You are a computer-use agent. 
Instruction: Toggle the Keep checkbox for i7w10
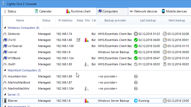(x=78, y=40)
